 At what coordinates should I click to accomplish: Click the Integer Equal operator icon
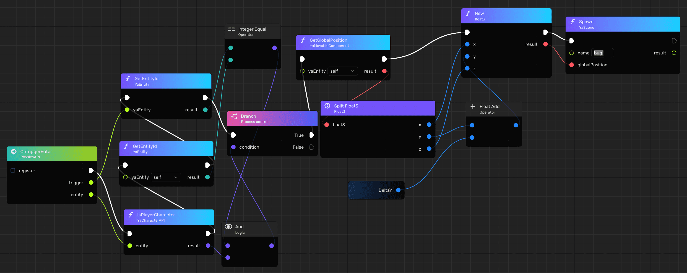coord(231,29)
